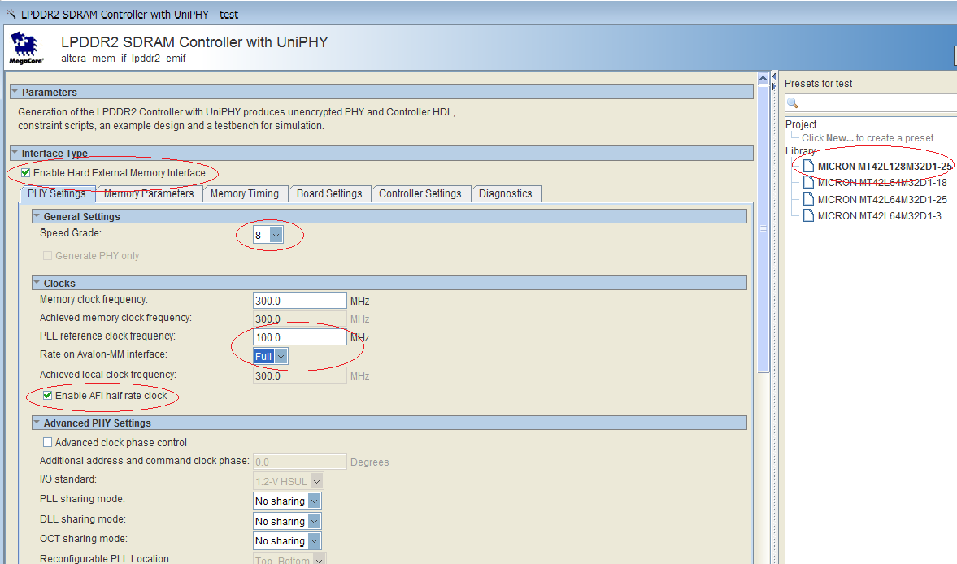Go to the Controller Settings tab
This screenshot has width=957, height=564.
pos(420,193)
